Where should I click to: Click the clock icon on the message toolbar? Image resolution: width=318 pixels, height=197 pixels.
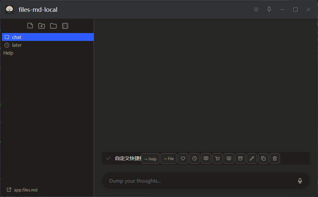pos(195,158)
